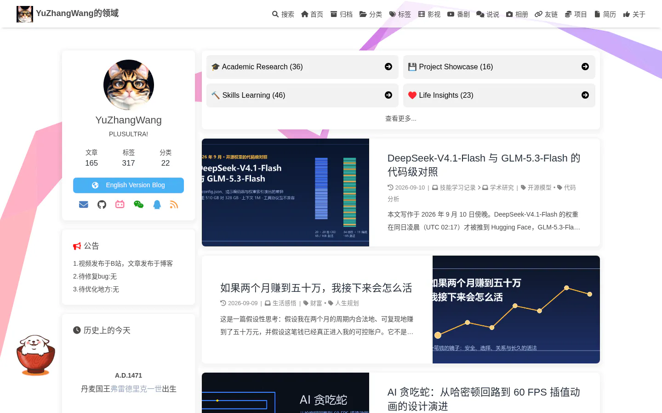Open the 相册 photo album page
Image resolution: width=662 pixels, height=413 pixels.
click(x=517, y=14)
